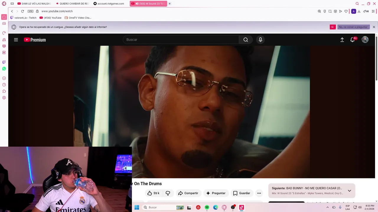Viewport: 378px width, 212px height.
Task: Open GX Corner gamepad icon in tab bar
Action: (x=12, y=4)
